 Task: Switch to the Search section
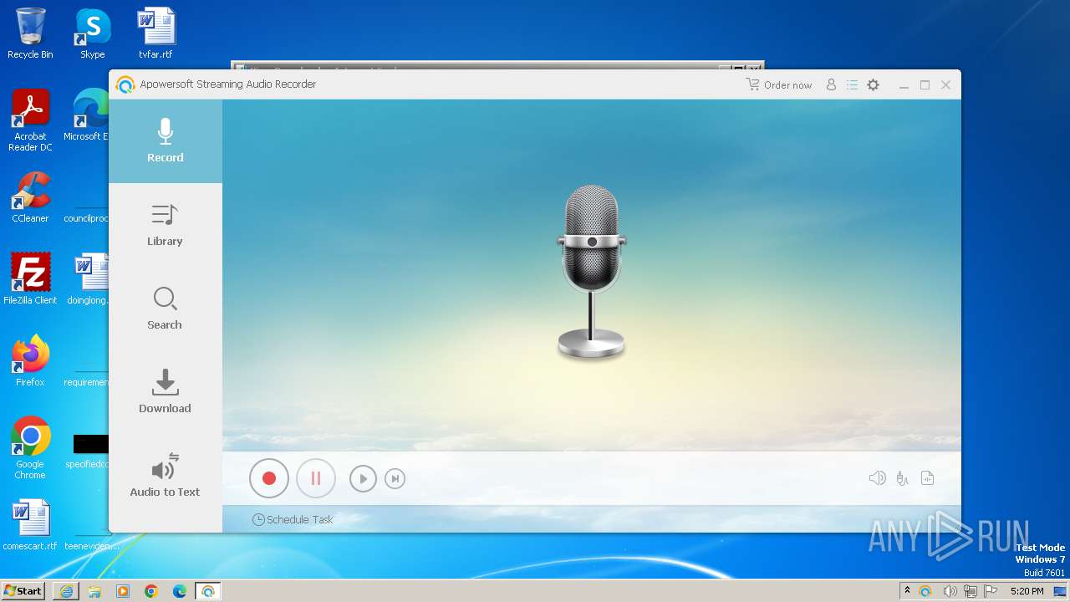[166, 309]
